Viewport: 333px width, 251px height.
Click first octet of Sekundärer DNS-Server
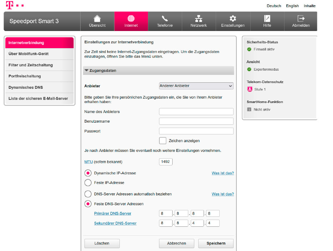tap(166, 223)
